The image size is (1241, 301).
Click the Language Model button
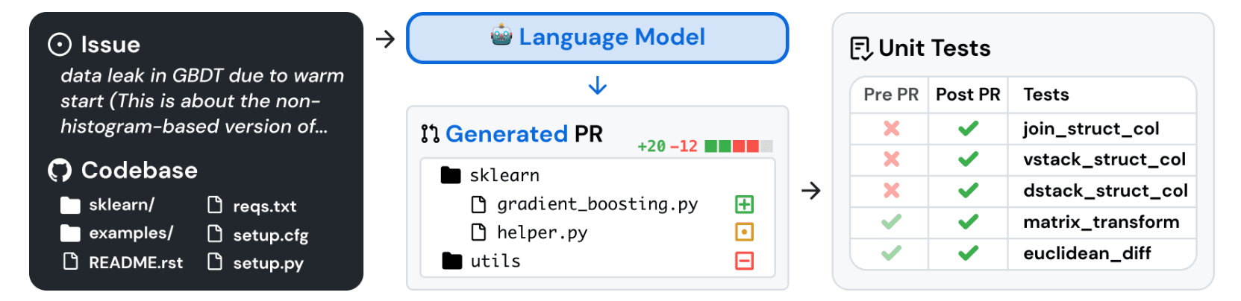pos(597,37)
